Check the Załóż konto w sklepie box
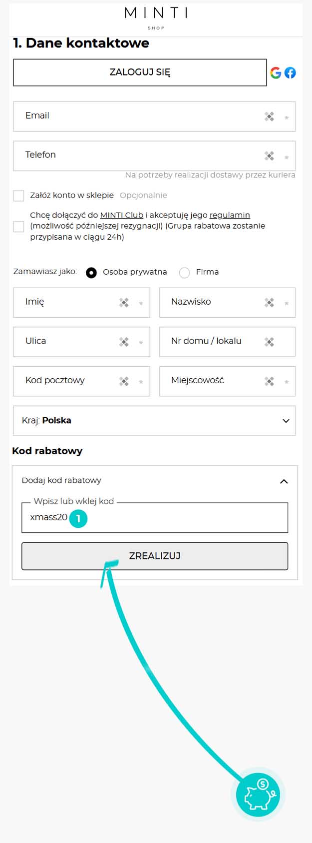Viewport: 312px width, 843px height. (x=18, y=196)
